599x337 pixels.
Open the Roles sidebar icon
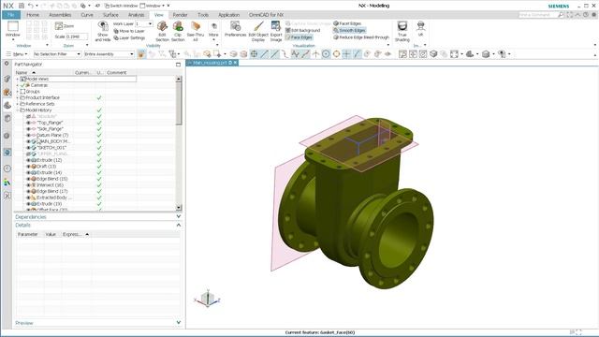coord(7,183)
